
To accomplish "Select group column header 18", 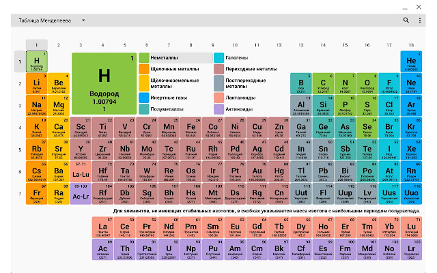I will coord(411,45).
